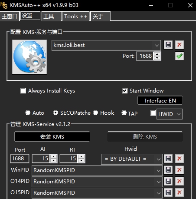The height and width of the screenshot is (199, 196).
Task: Decrease the server Port value
Action: [x=157, y=58]
